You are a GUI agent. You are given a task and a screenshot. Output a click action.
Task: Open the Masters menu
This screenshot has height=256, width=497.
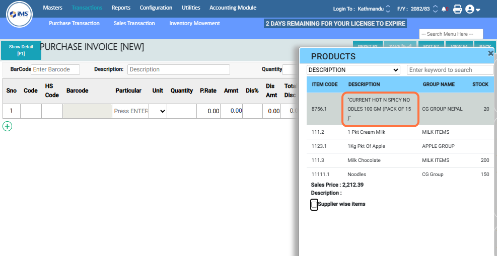pyautogui.click(x=52, y=8)
